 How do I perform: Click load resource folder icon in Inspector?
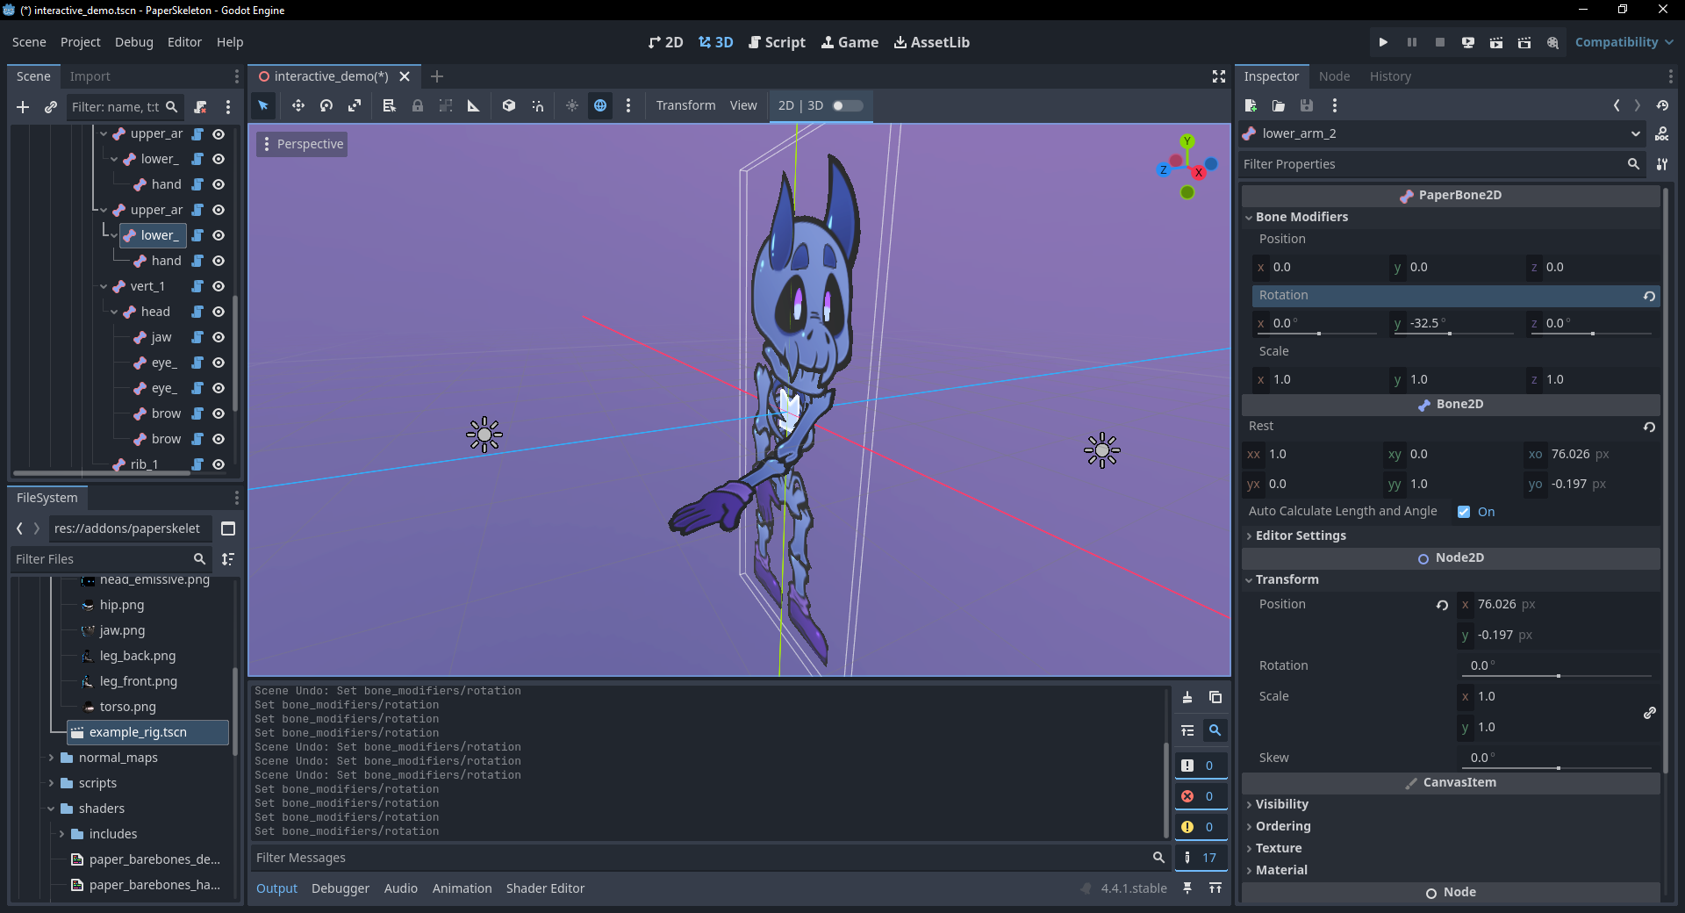tap(1279, 105)
